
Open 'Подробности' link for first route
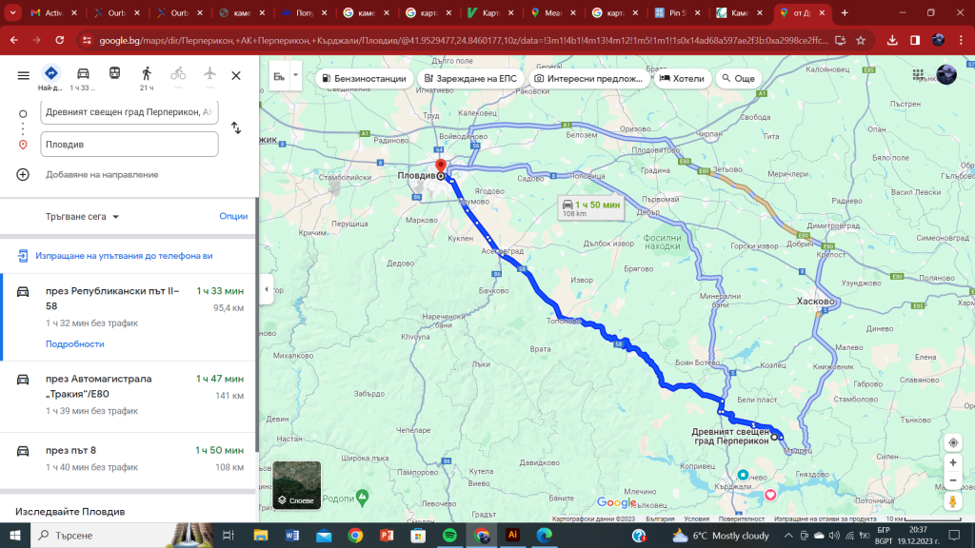[75, 343]
